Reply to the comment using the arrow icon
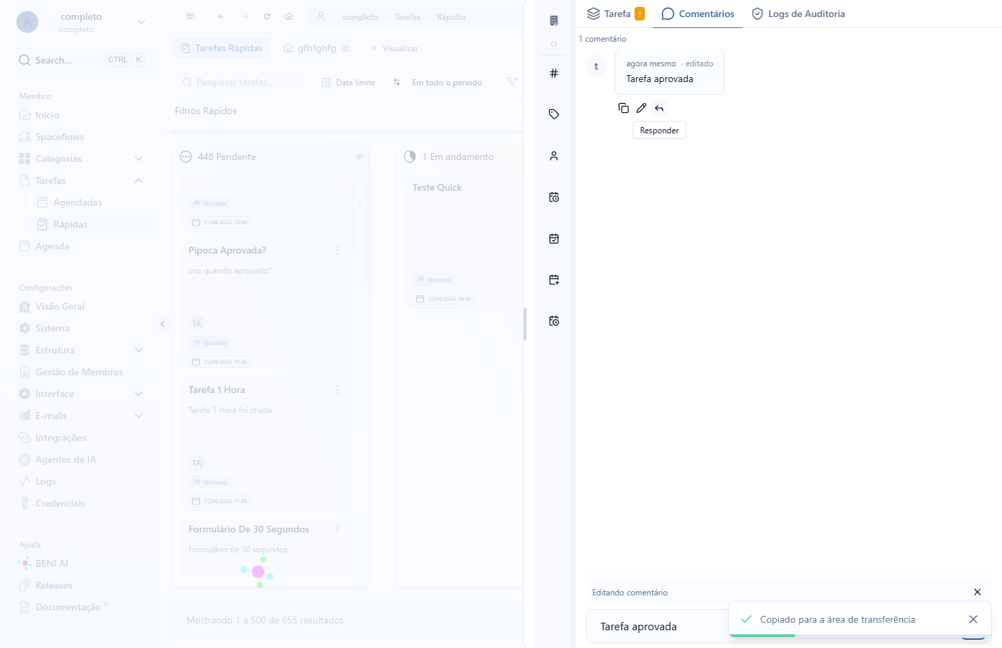 (x=659, y=108)
